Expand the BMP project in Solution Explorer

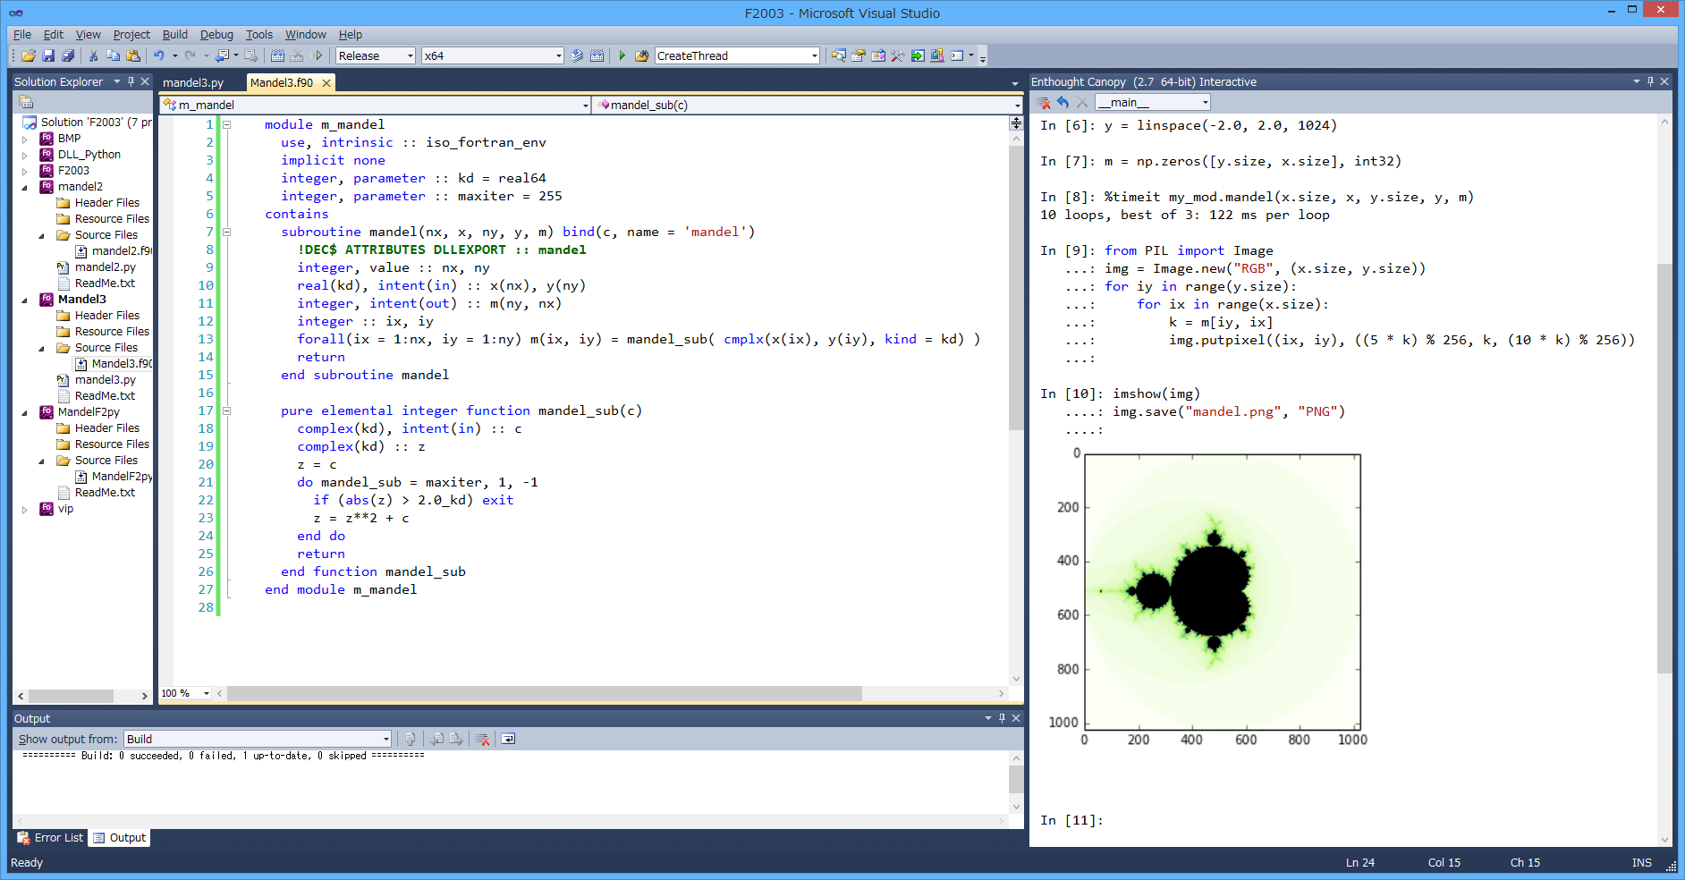24,138
